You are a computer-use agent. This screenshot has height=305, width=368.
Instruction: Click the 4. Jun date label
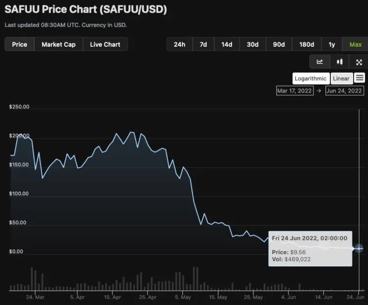coord(288,297)
